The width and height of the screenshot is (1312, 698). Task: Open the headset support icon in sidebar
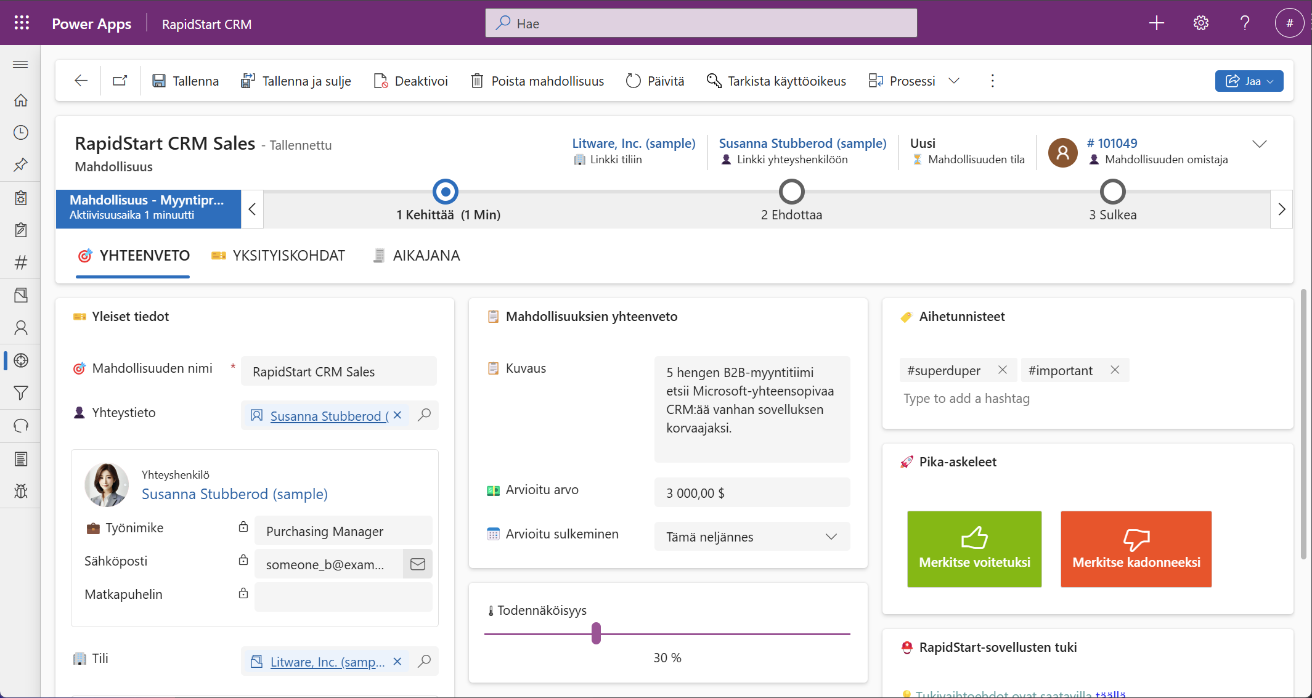pos(20,426)
